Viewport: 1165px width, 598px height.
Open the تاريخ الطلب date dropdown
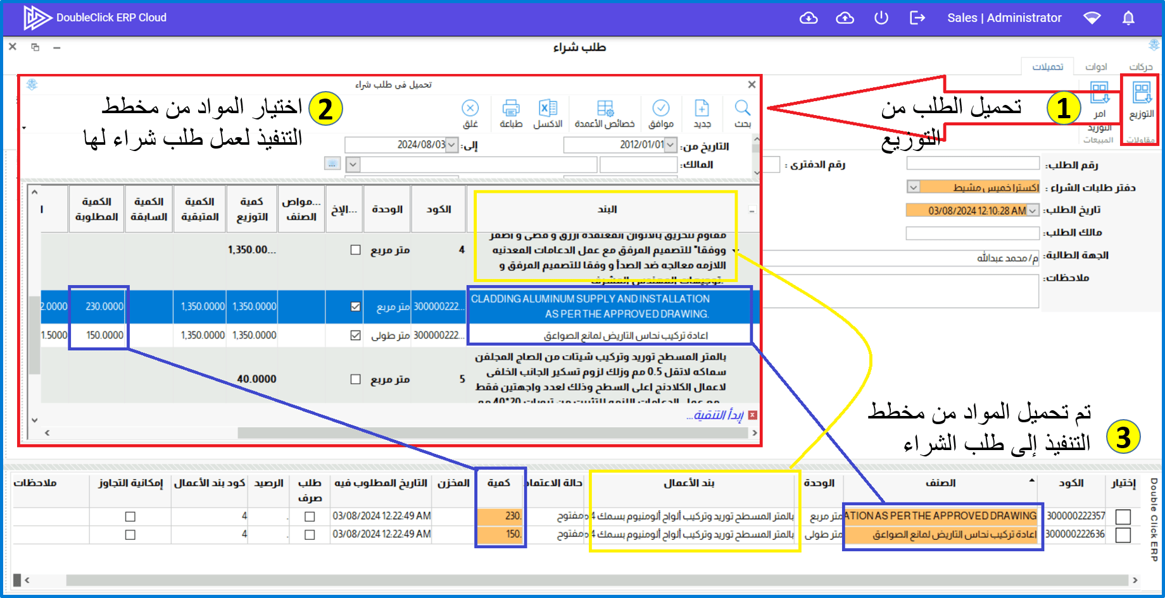(1033, 211)
